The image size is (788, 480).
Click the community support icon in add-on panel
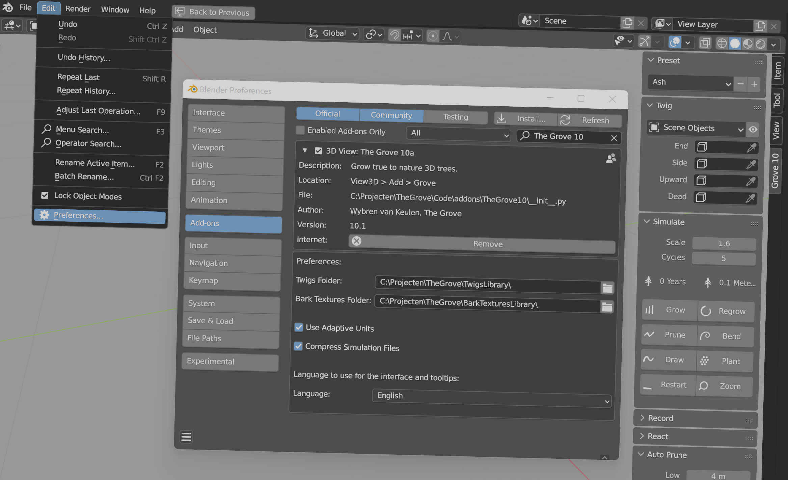click(611, 158)
